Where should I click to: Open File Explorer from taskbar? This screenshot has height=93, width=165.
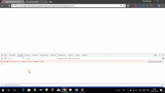(x=70, y=90)
